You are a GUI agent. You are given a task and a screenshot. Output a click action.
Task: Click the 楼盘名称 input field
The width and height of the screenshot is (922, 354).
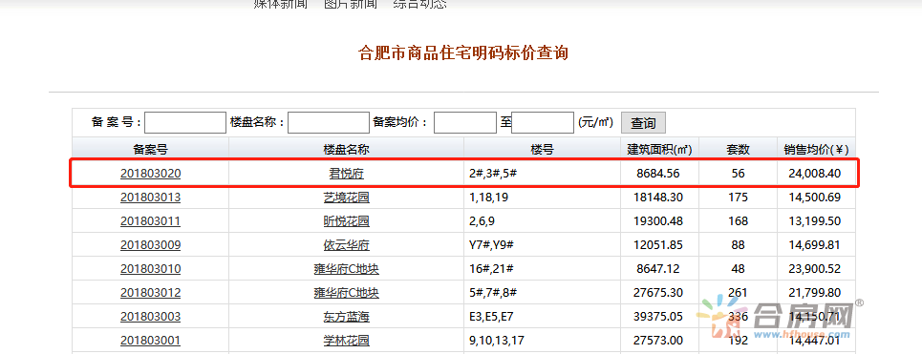(329, 123)
